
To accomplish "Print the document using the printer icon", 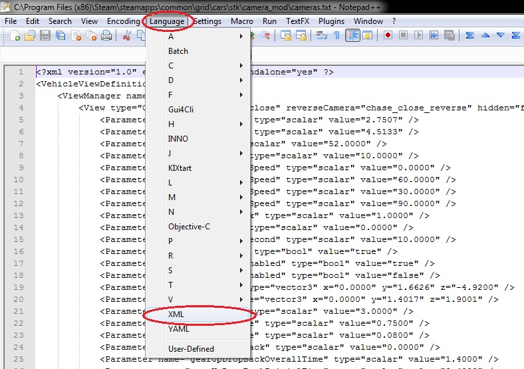I will pyautogui.click(x=106, y=35).
